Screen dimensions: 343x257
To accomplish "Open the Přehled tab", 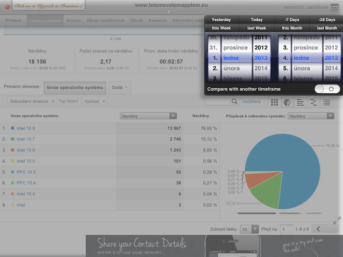I will click(14, 21).
